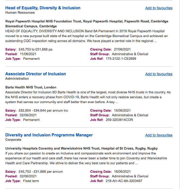Click the posted date 11/06/2021

28,54
